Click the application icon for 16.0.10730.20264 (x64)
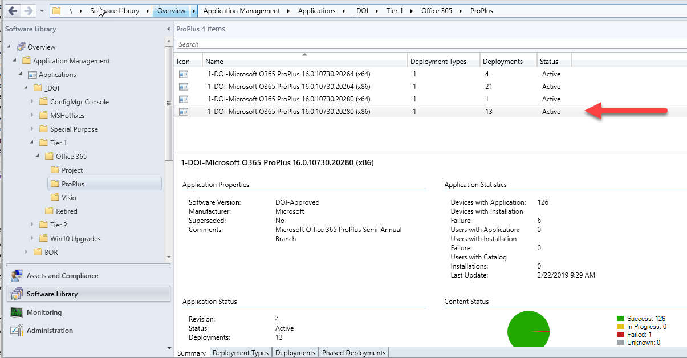The width and height of the screenshot is (687, 358). (184, 74)
